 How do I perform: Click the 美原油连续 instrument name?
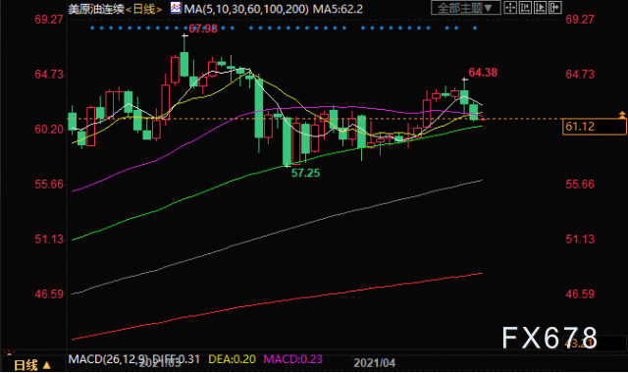pyautogui.click(x=96, y=9)
